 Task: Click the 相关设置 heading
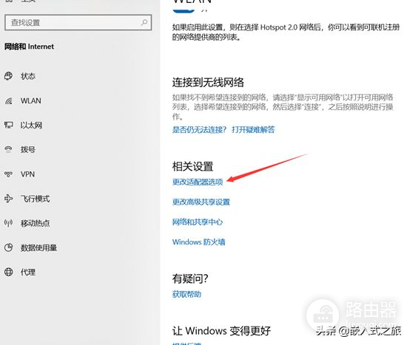[192, 166]
